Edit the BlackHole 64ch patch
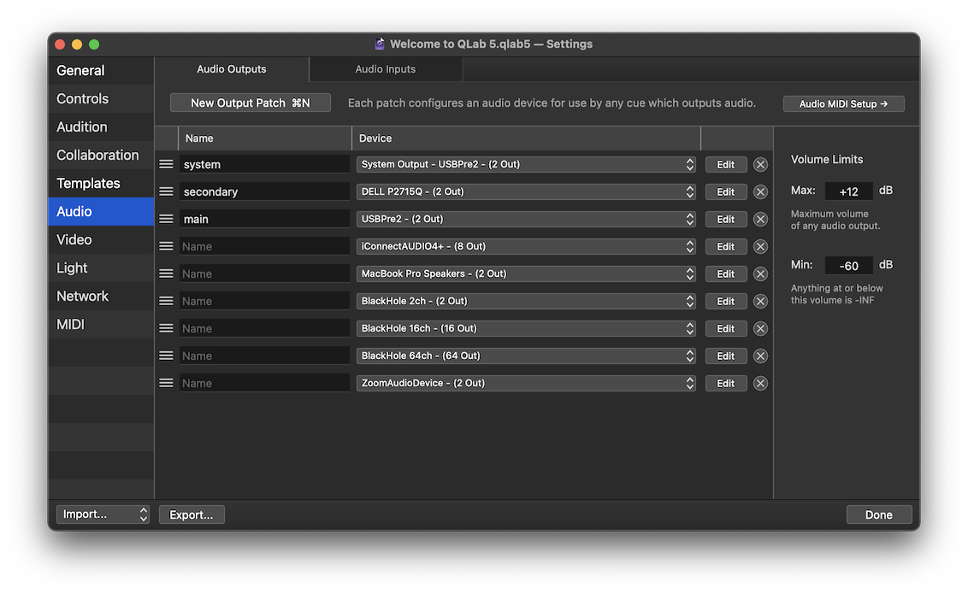Image resolution: width=968 pixels, height=594 pixels. pyautogui.click(x=726, y=356)
